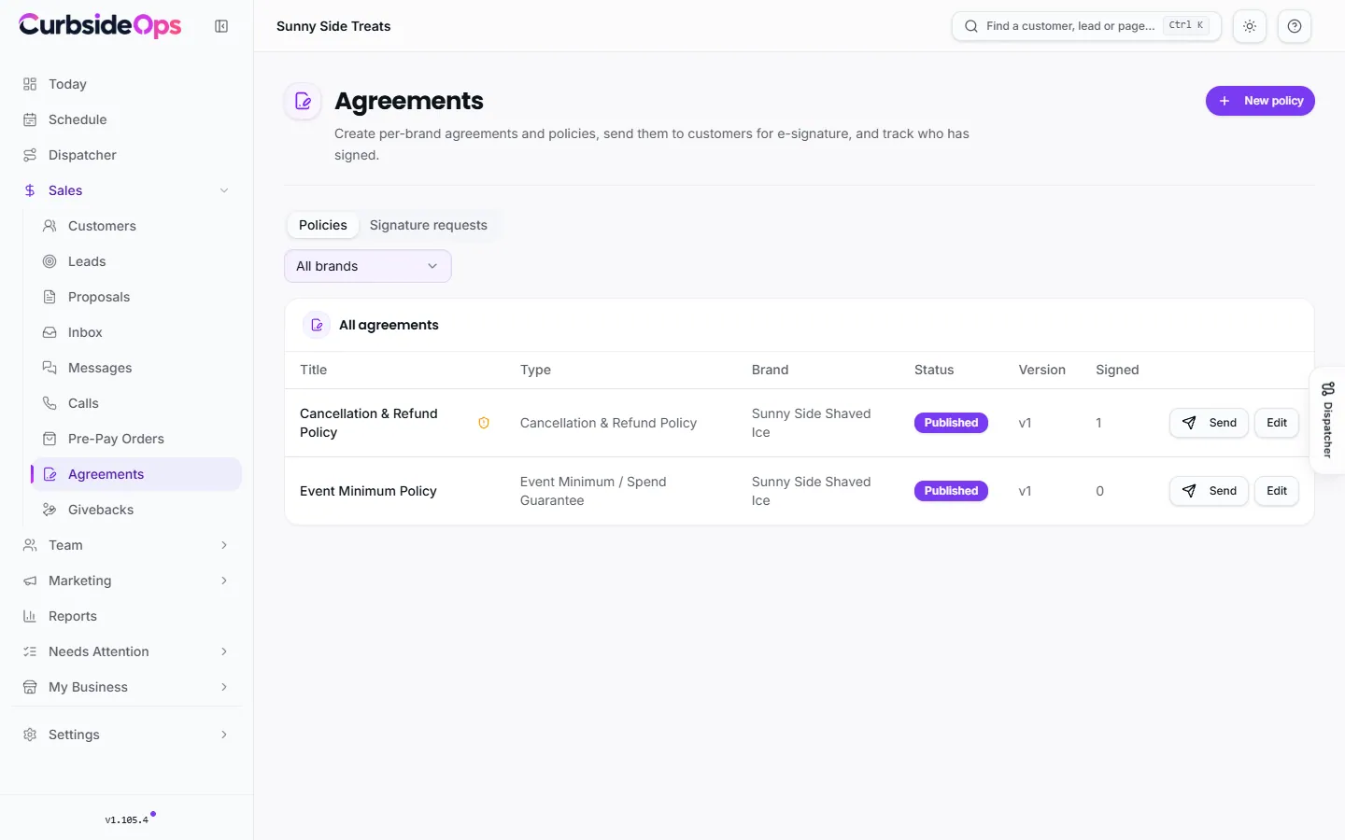The image size is (1345, 840).
Task: Toggle the light/dark theme sun icon
Action: pyautogui.click(x=1250, y=26)
